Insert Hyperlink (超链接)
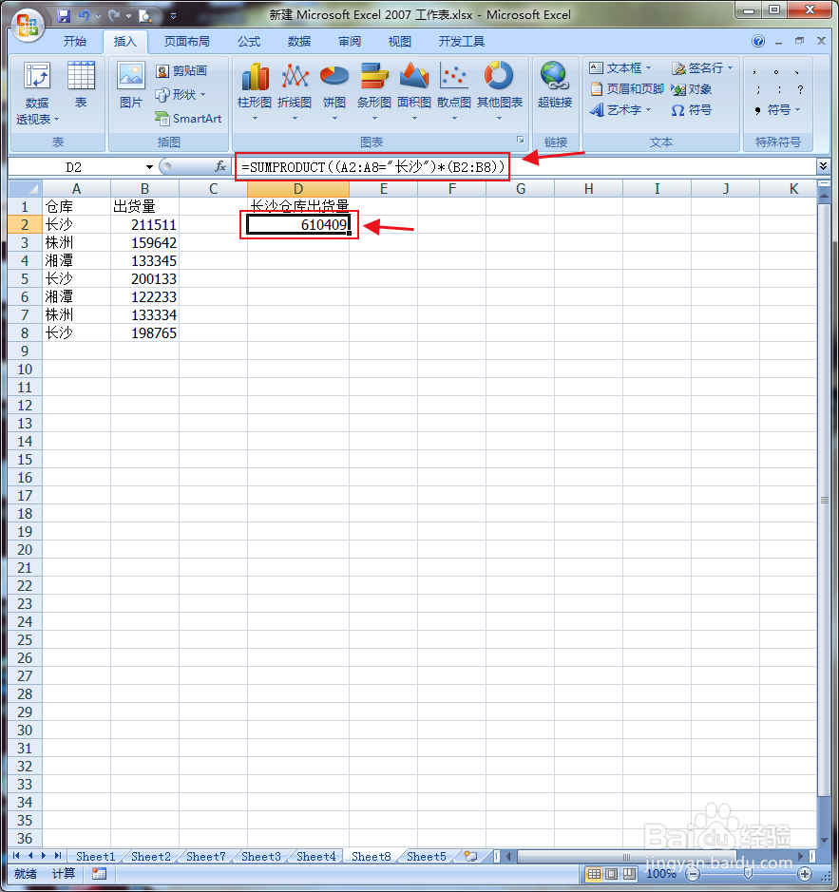839x892 pixels. point(554,85)
